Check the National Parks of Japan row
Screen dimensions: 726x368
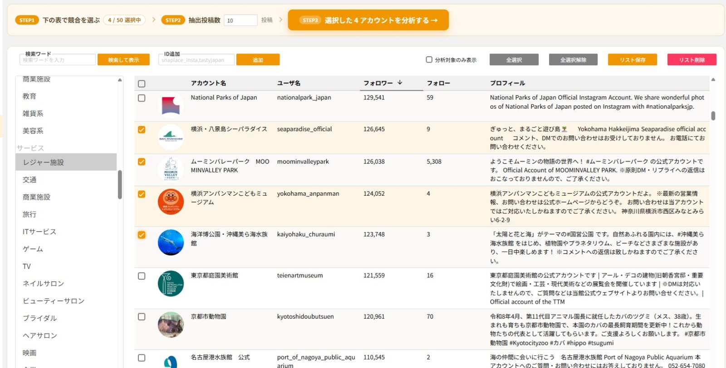point(142,98)
